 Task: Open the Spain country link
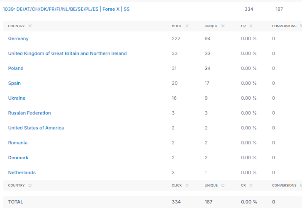pyautogui.click(x=15, y=83)
